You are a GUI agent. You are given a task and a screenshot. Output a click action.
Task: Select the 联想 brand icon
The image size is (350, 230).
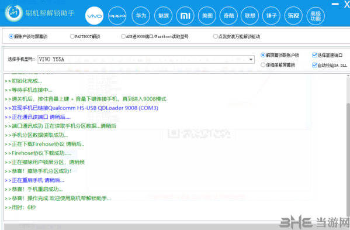point(249,16)
